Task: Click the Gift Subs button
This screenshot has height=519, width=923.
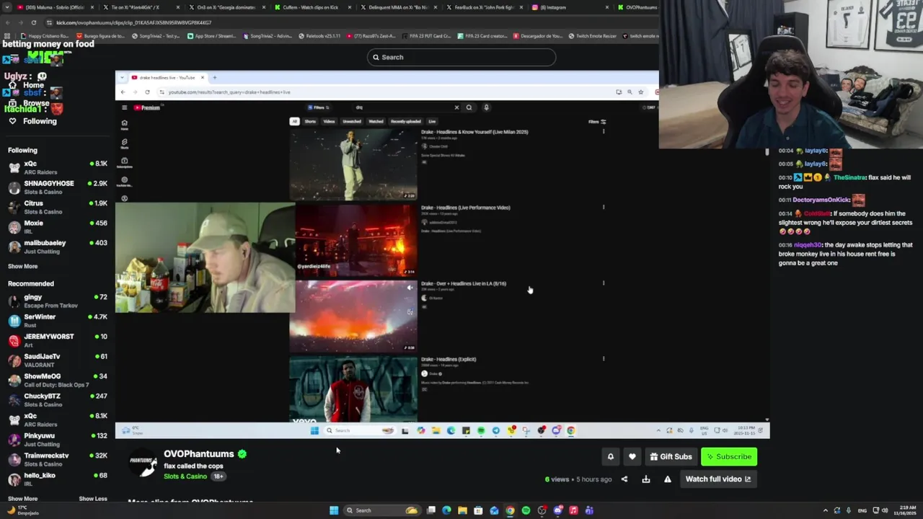Action: [671, 456]
